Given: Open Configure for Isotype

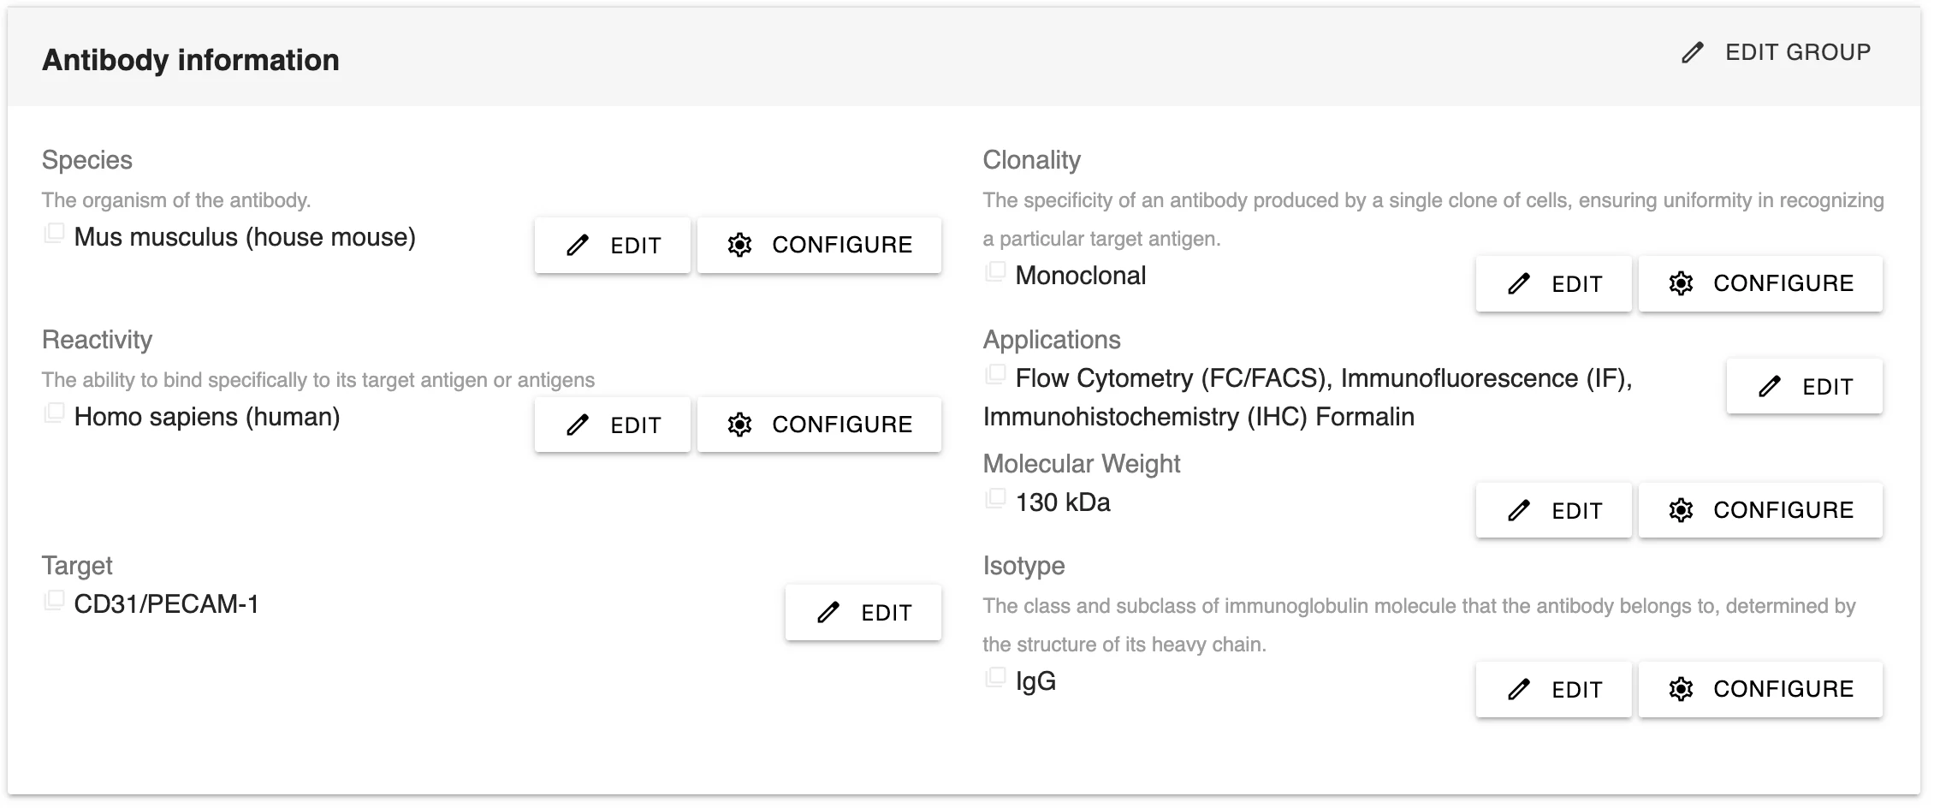Looking at the screenshot, I should (x=1760, y=690).
